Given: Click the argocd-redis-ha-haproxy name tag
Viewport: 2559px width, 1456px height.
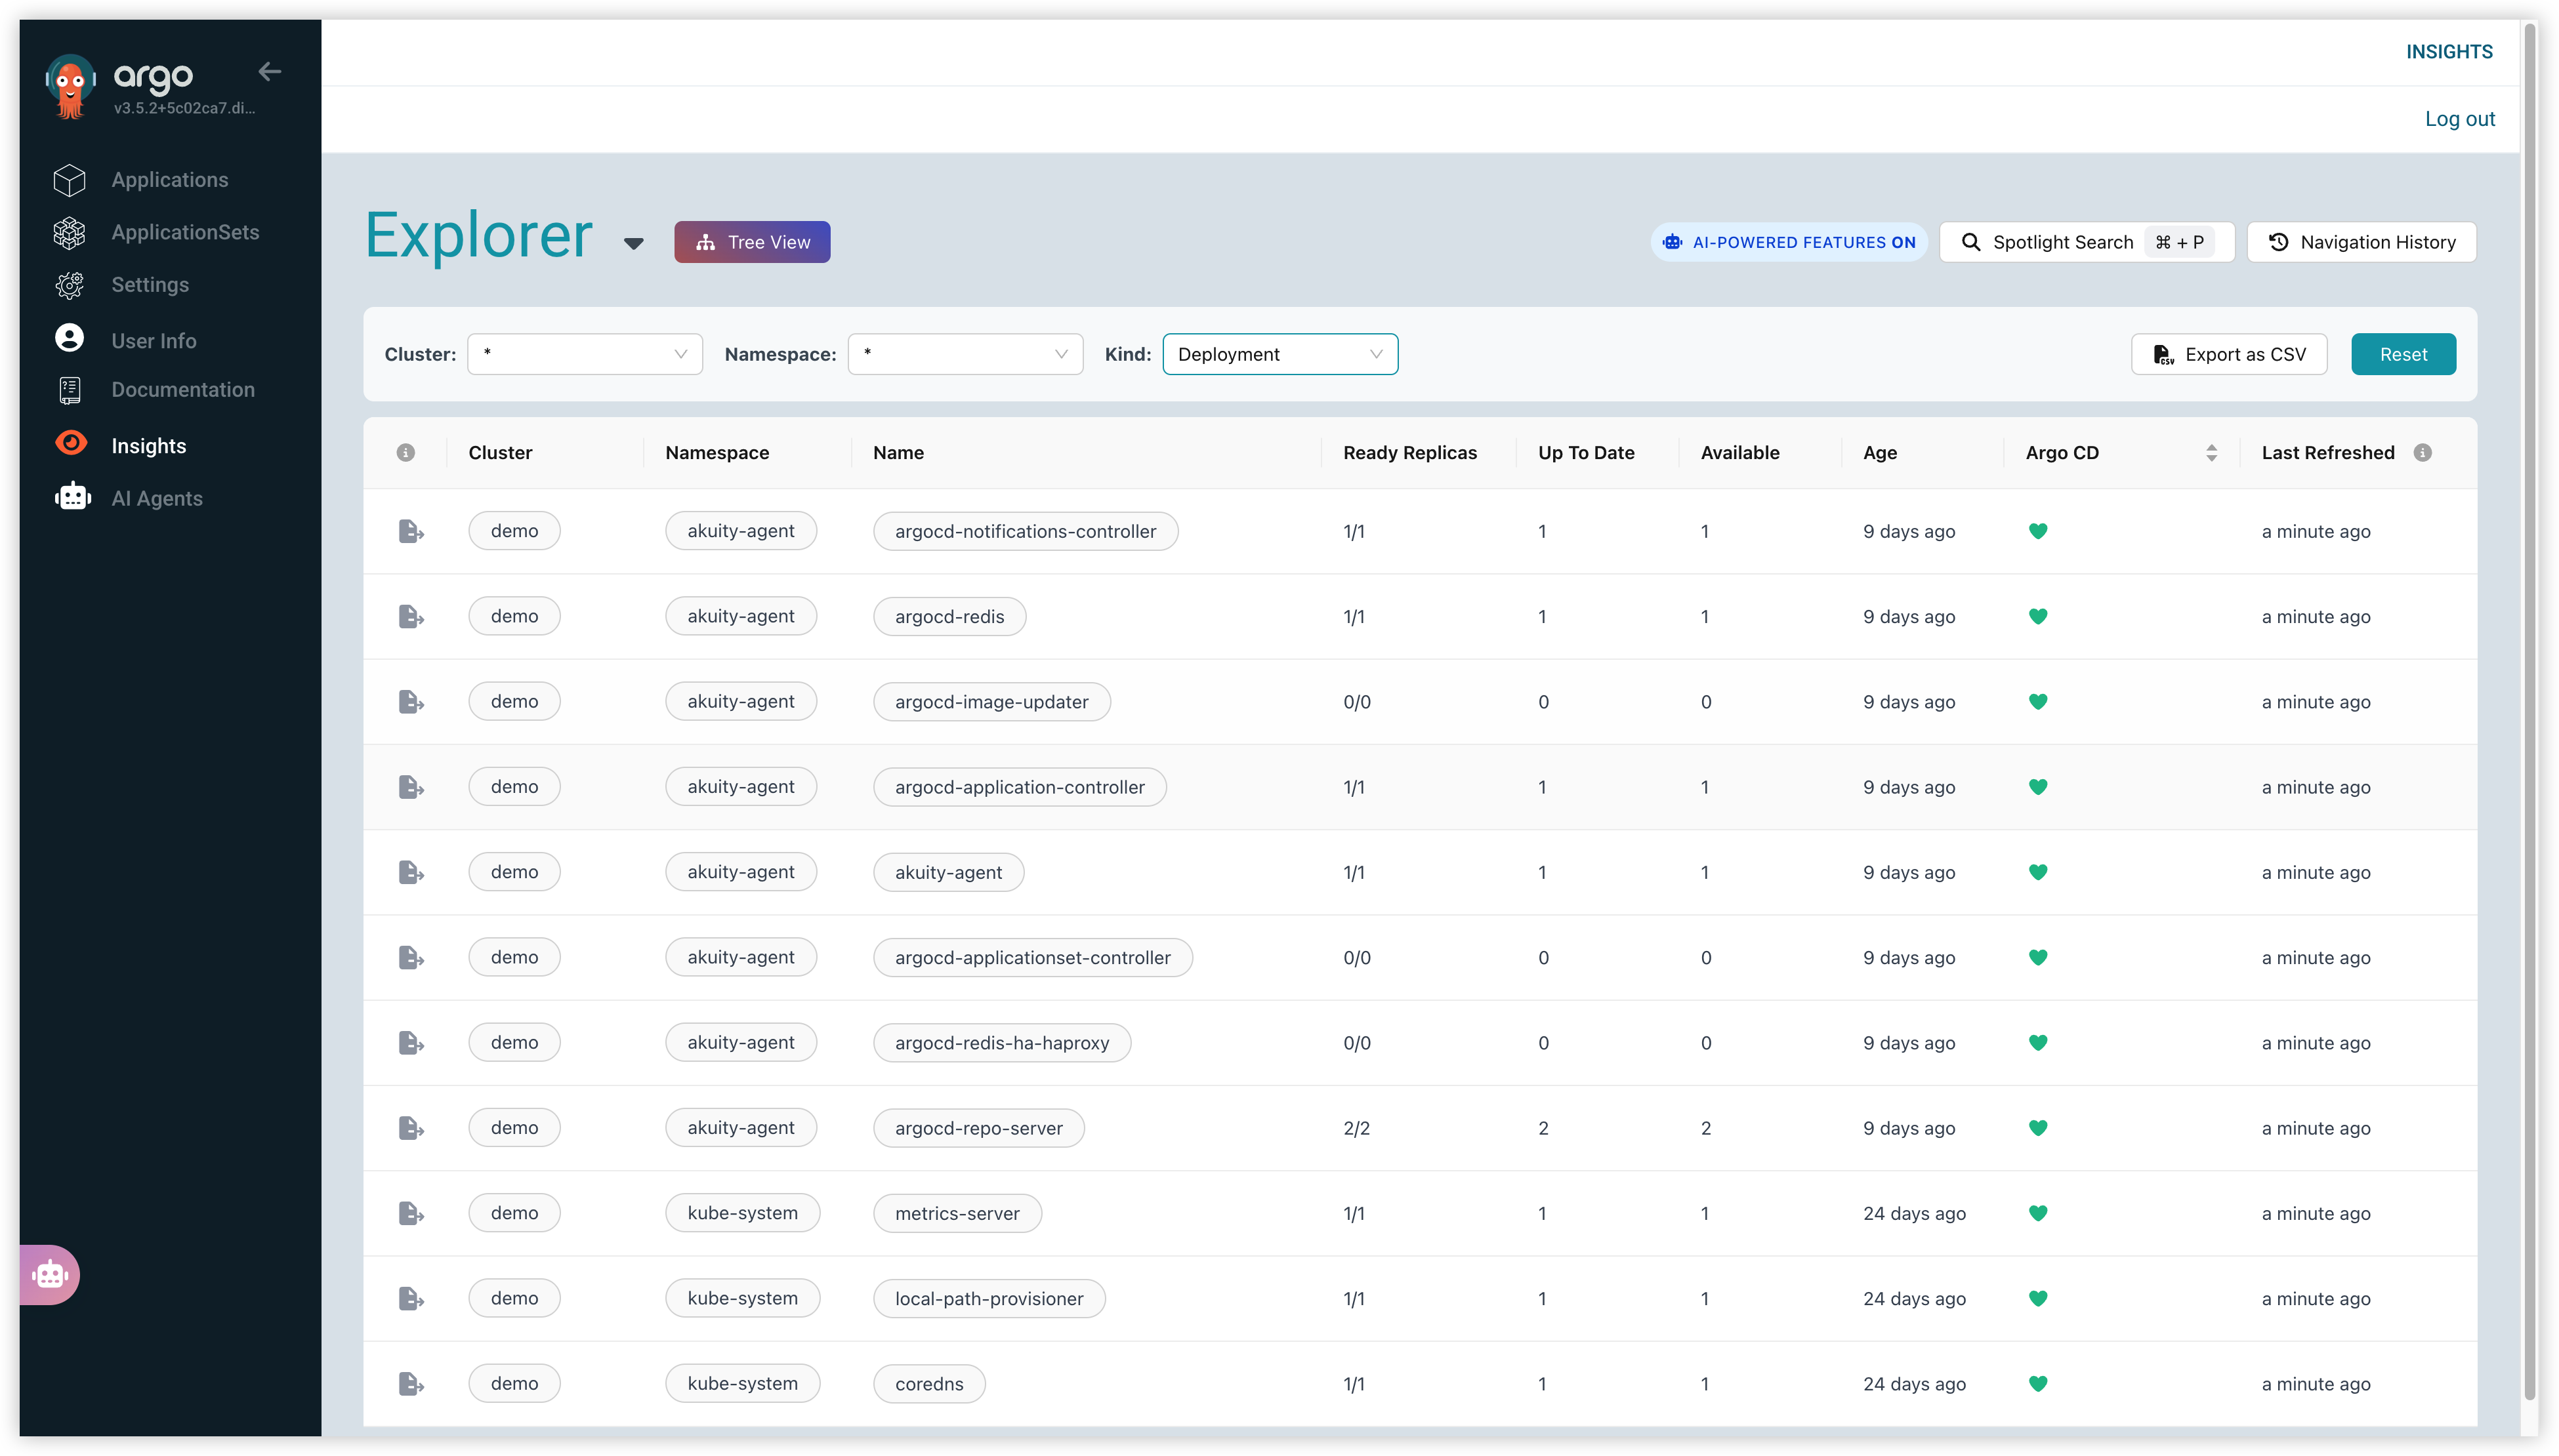Looking at the screenshot, I should (x=1001, y=1043).
